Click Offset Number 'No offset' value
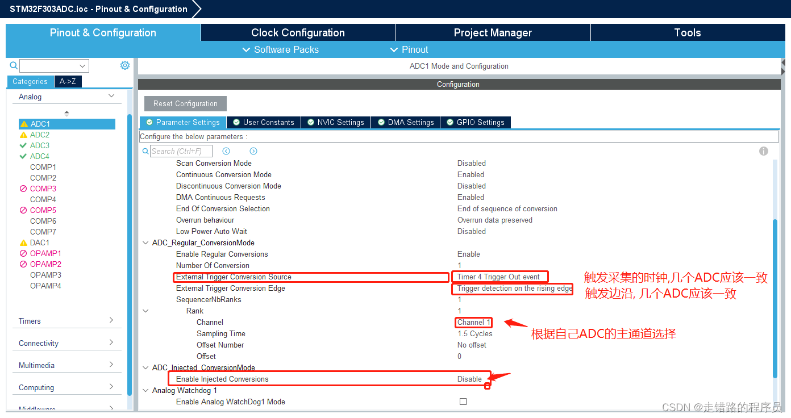The image size is (791, 418). point(472,345)
